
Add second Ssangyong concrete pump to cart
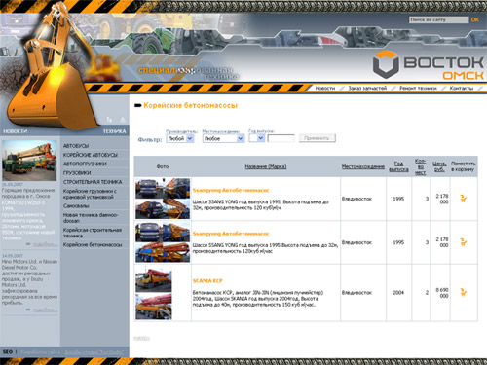click(x=464, y=242)
